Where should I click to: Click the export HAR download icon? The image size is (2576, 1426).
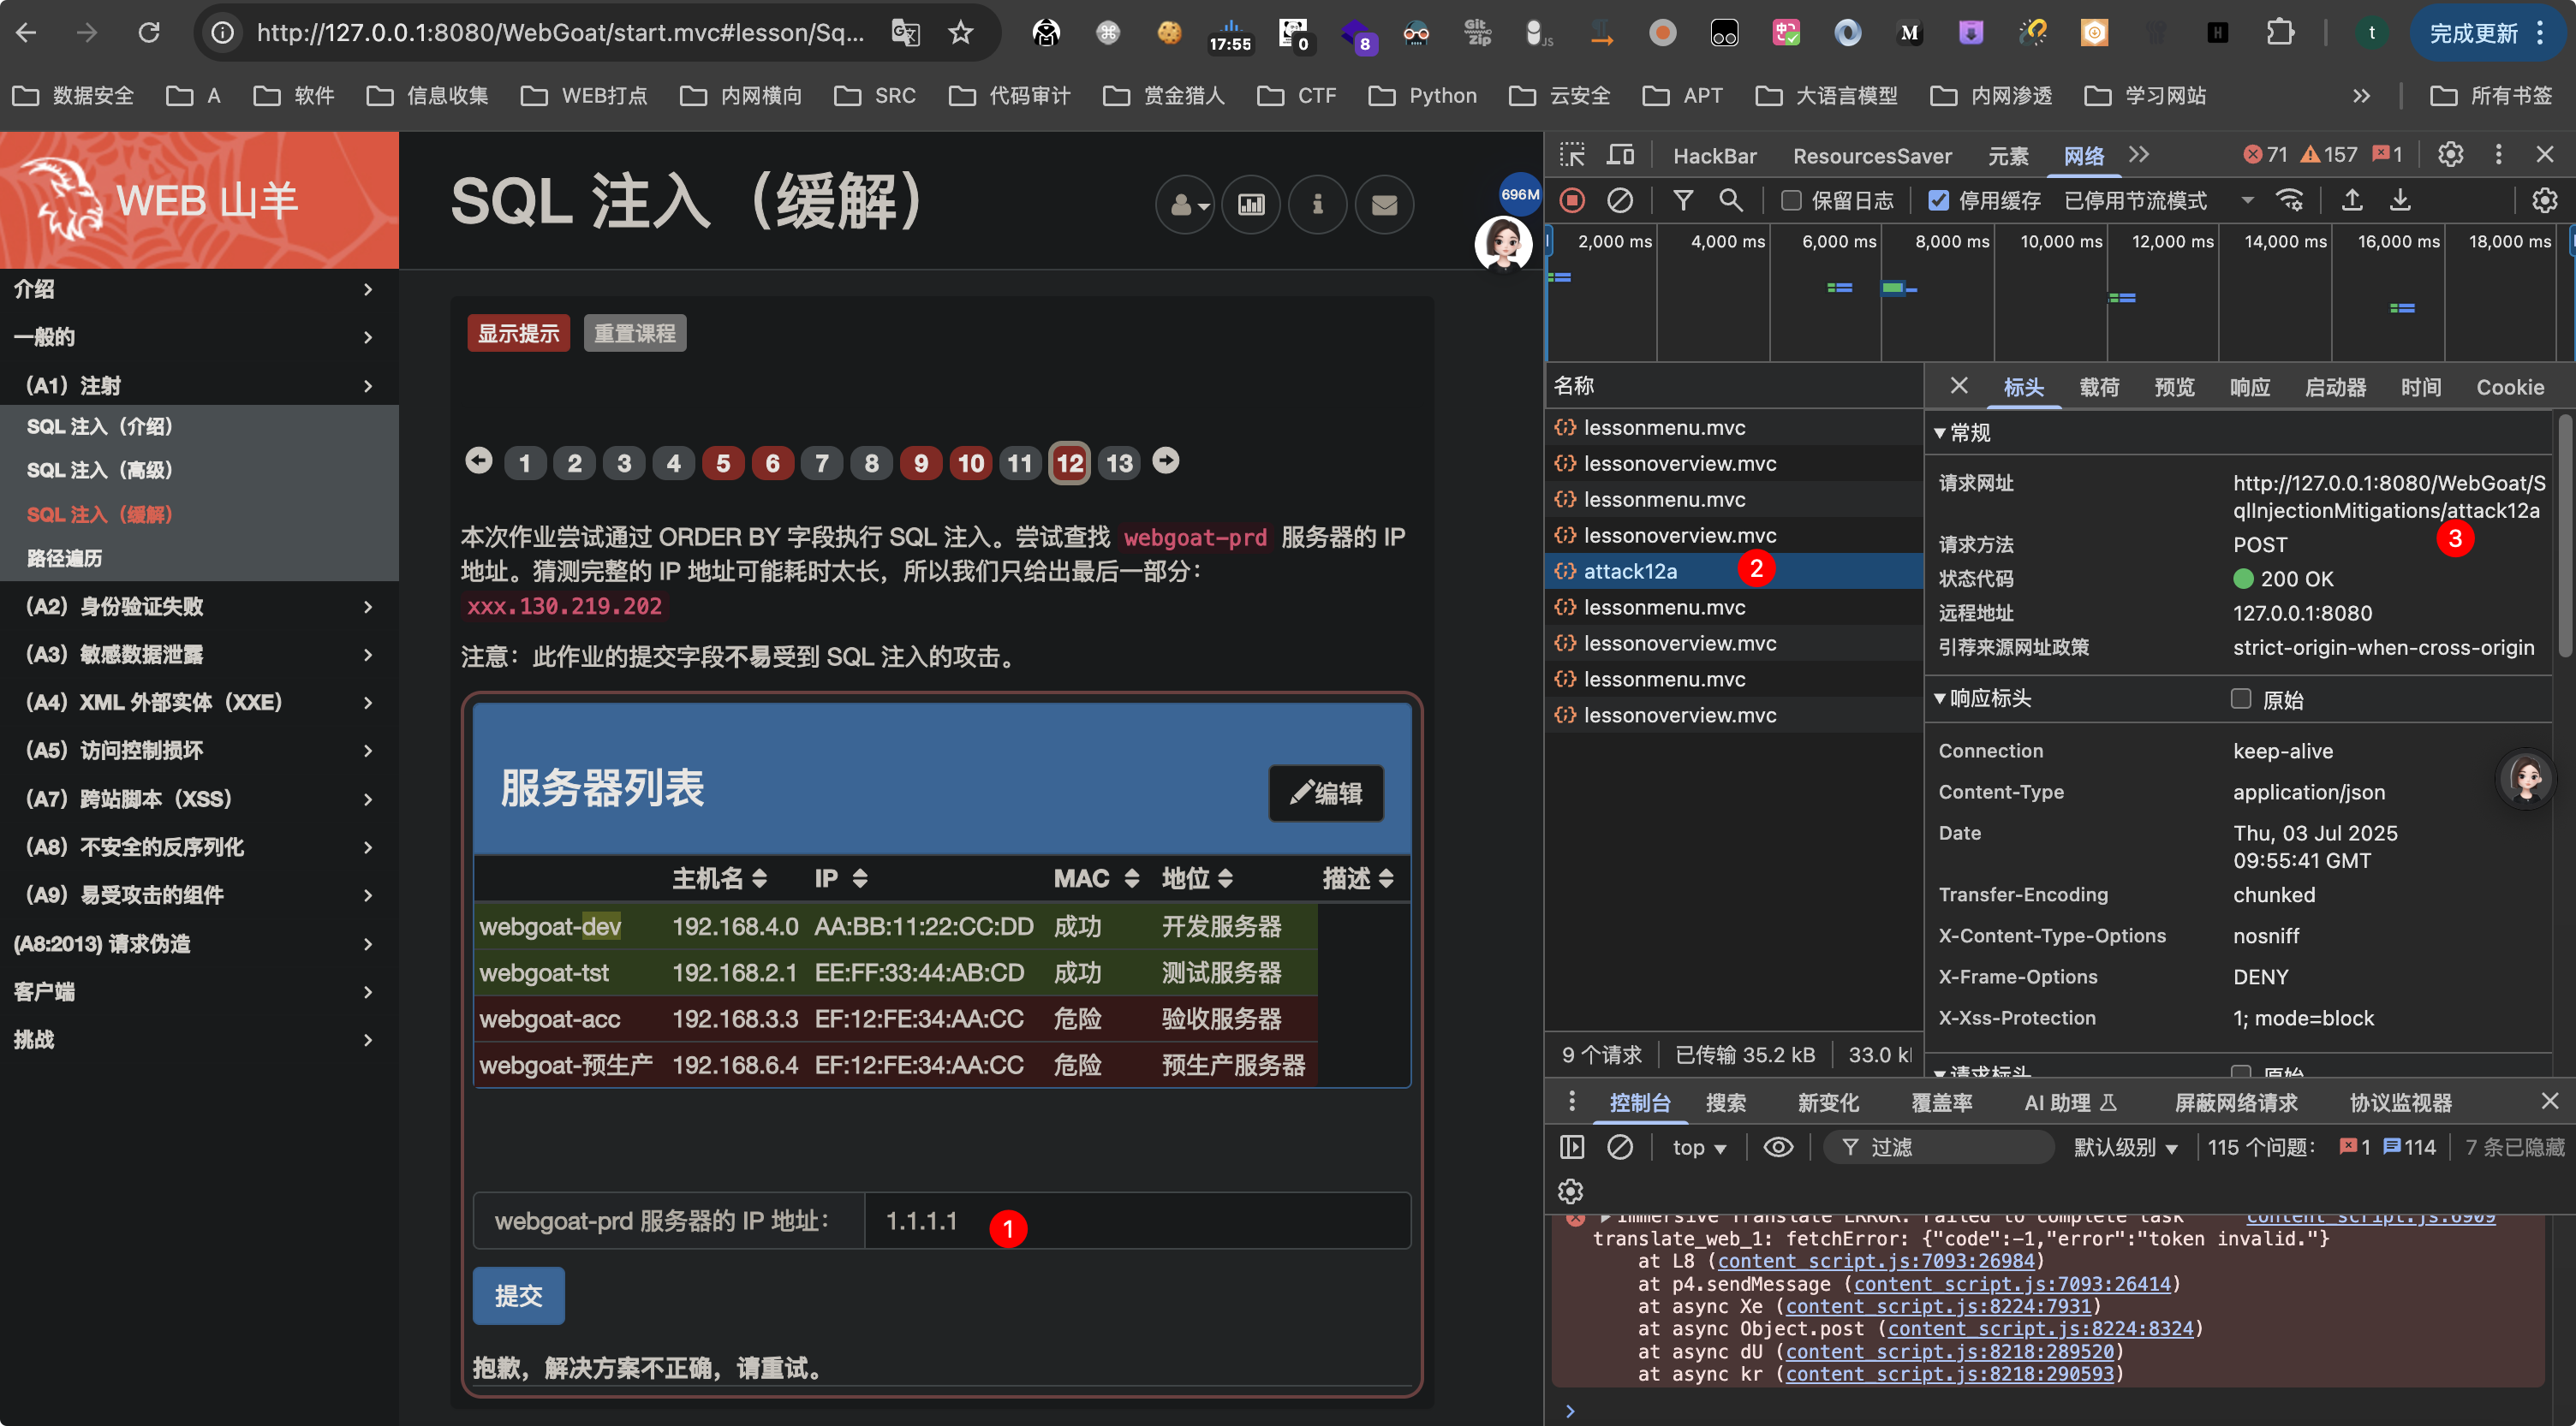2400,201
